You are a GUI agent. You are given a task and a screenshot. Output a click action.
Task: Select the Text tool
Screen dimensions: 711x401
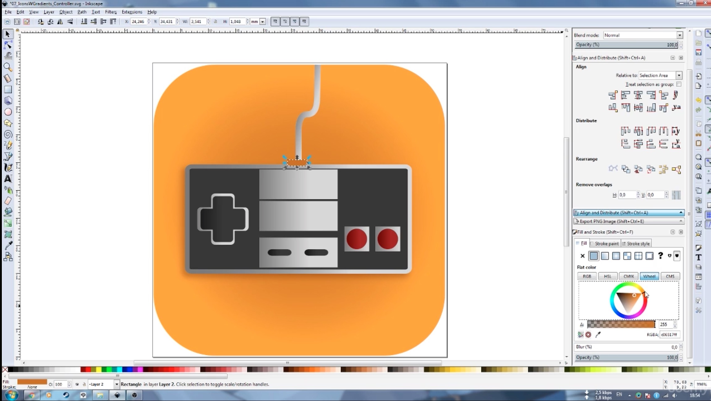[x=7, y=179]
